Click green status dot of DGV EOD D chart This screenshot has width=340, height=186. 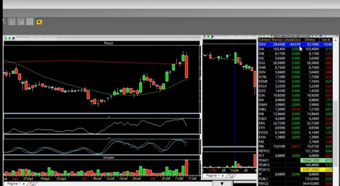click(9, 38)
